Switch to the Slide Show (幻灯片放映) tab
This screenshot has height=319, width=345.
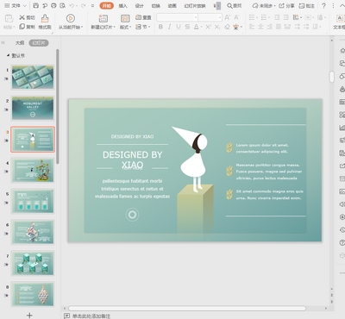(x=195, y=6)
